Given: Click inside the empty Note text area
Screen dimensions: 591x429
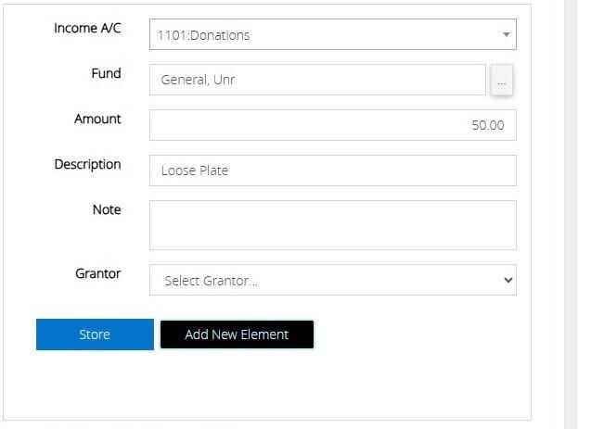Looking at the screenshot, I should tap(332, 225).
